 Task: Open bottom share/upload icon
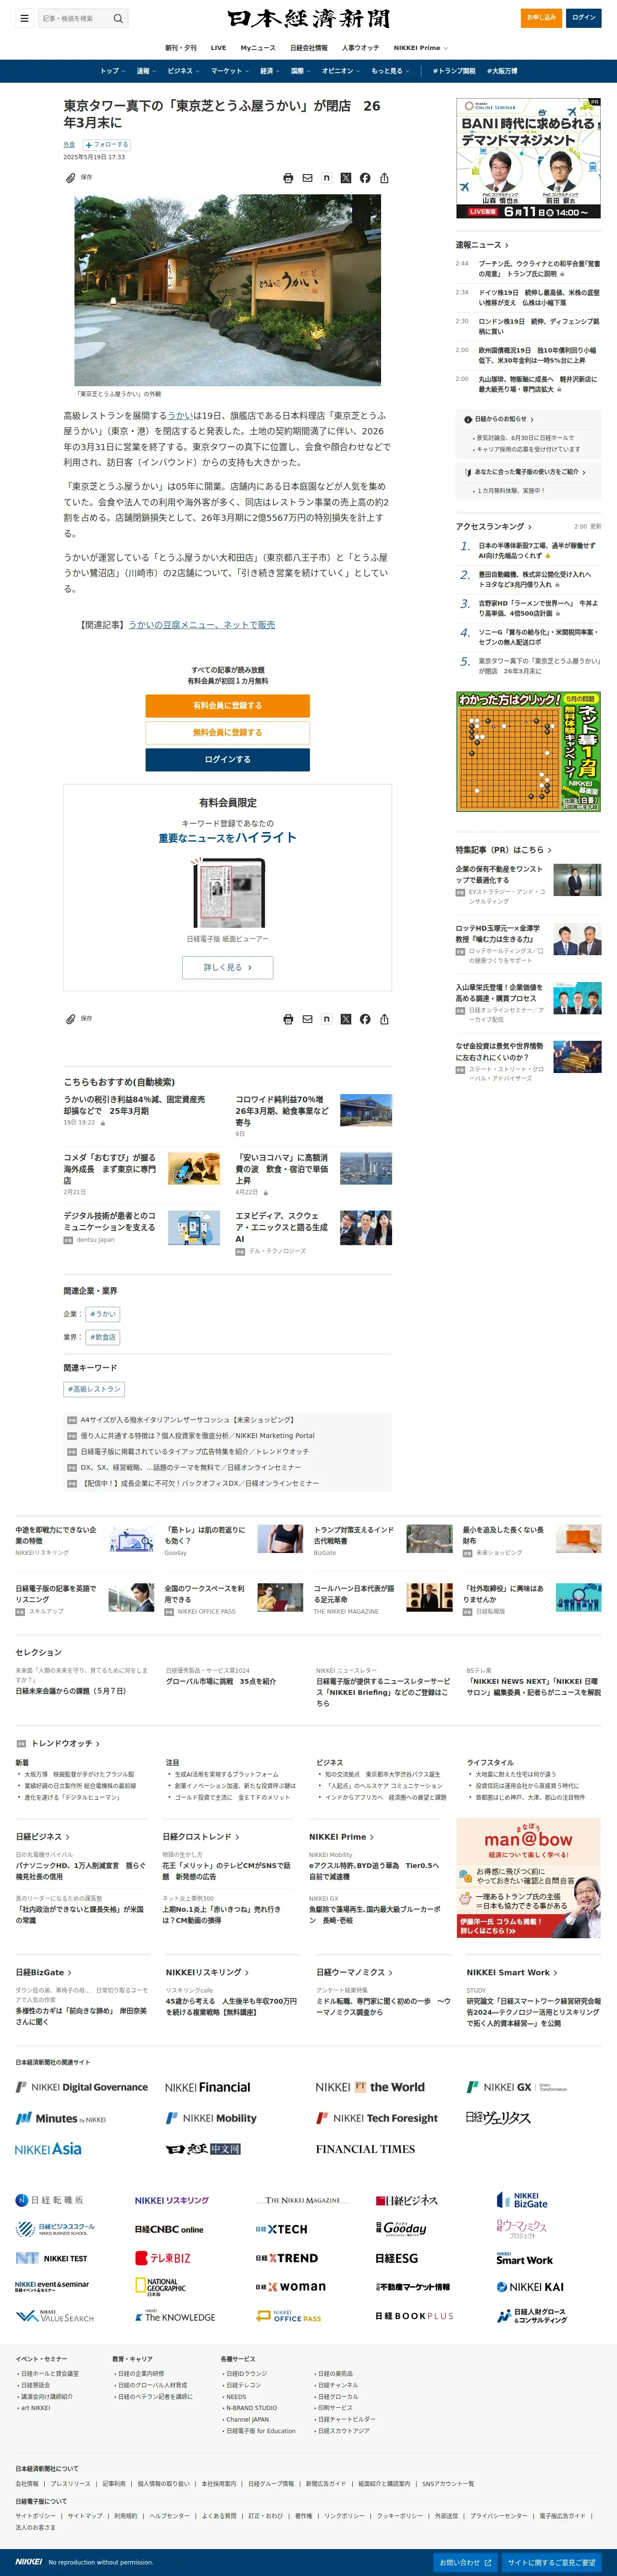tap(384, 1019)
